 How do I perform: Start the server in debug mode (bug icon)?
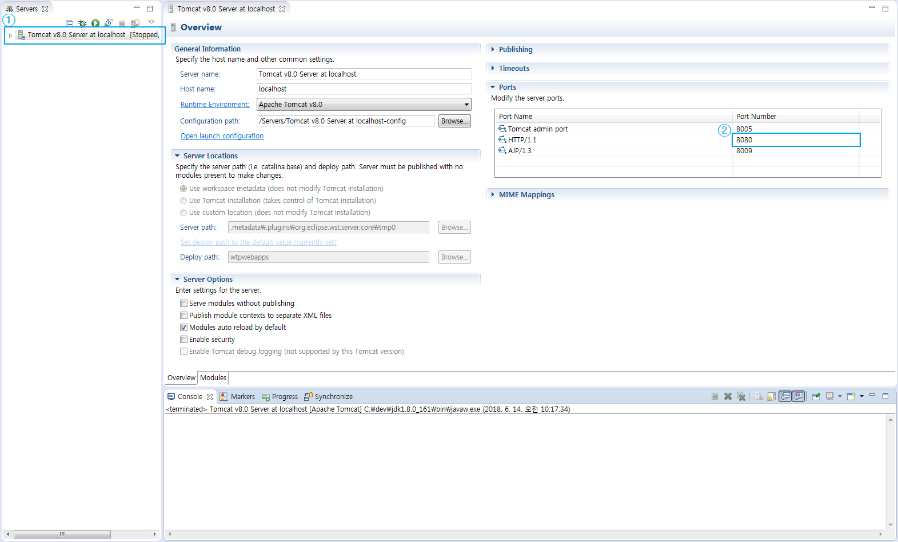click(x=82, y=23)
